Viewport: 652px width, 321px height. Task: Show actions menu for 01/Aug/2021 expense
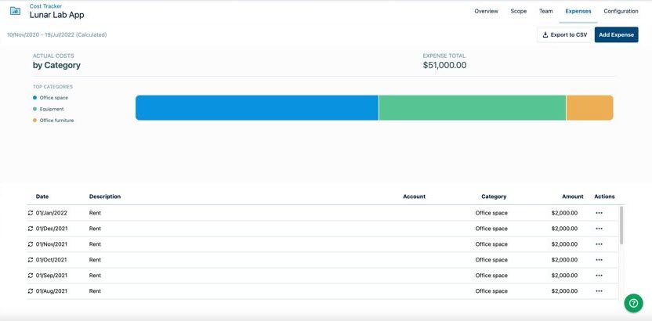(x=599, y=291)
